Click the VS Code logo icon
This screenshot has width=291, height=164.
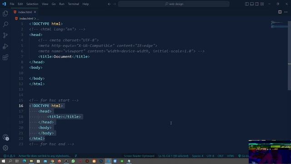(4, 4)
